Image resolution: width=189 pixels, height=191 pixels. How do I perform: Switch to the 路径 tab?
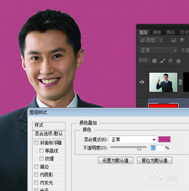coord(170,32)
